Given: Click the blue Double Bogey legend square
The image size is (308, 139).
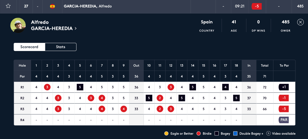Looking at the screenshot, I should pyautogui.click(x=235, y=133).
